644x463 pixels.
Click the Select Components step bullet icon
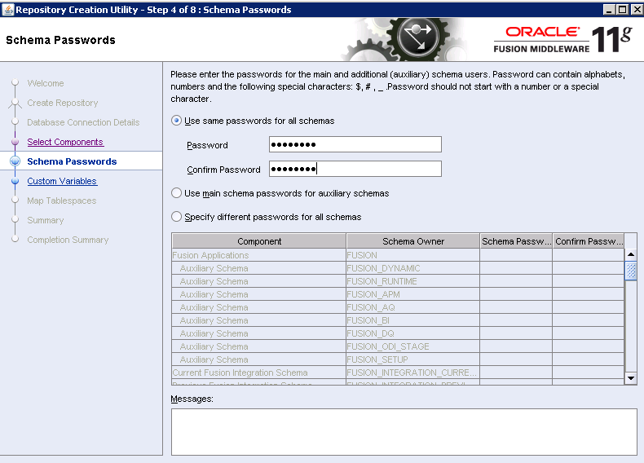click(x=15, y=142)
